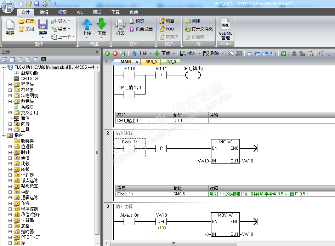Click red Stop PLC button in editor toolbar
This screenshot has width=335, height=246.
(x=115, y=53)
